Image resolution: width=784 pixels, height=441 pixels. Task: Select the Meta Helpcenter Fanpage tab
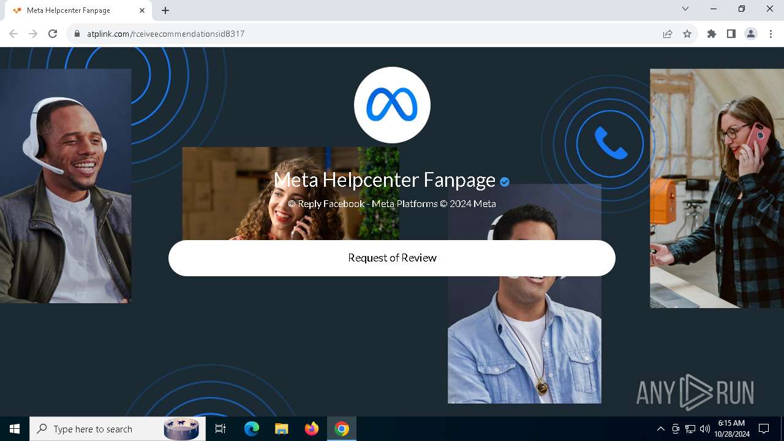[x=77, y=10]
